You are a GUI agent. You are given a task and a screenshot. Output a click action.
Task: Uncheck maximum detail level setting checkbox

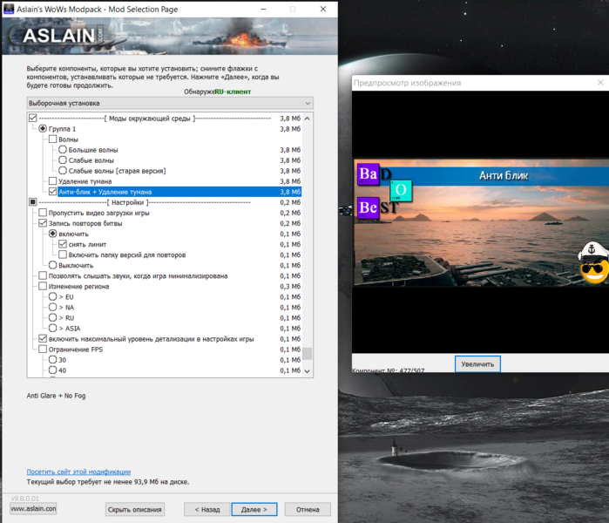[x=43, y=338]
